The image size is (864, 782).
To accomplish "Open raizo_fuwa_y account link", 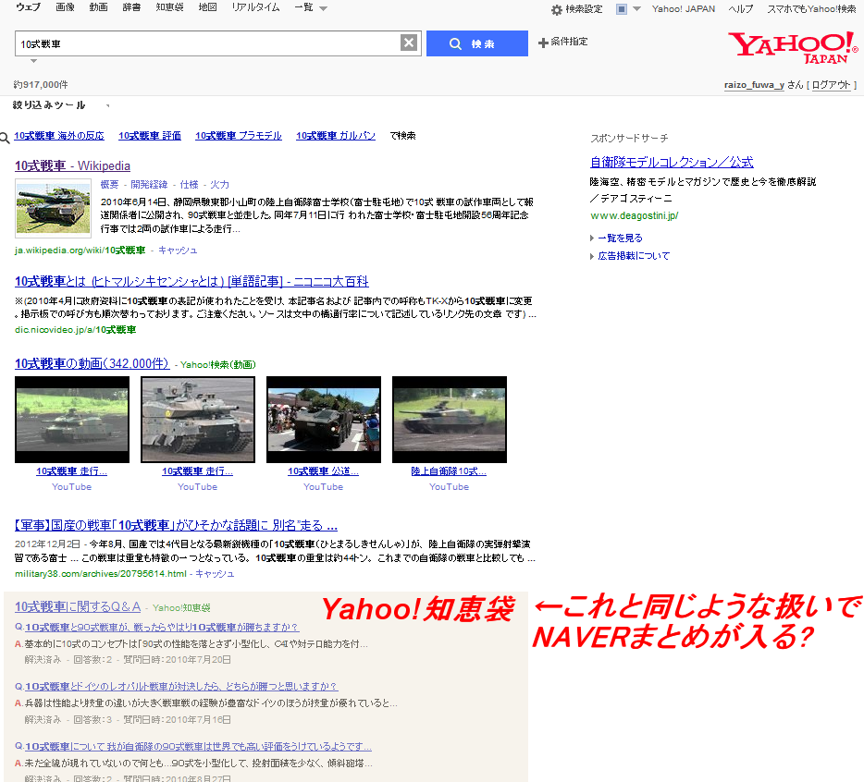I will (754, 85).
